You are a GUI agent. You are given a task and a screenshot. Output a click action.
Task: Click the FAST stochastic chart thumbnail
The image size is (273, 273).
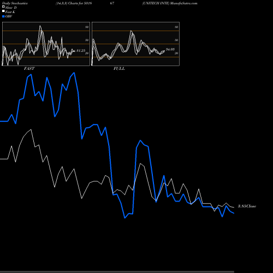[x=46, y=44]
